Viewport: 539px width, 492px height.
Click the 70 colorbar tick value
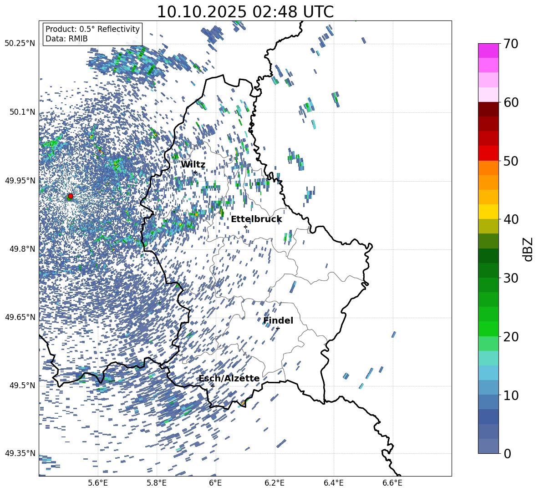[511, 44]
